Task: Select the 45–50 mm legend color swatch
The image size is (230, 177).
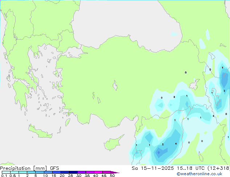Action: 107,172
